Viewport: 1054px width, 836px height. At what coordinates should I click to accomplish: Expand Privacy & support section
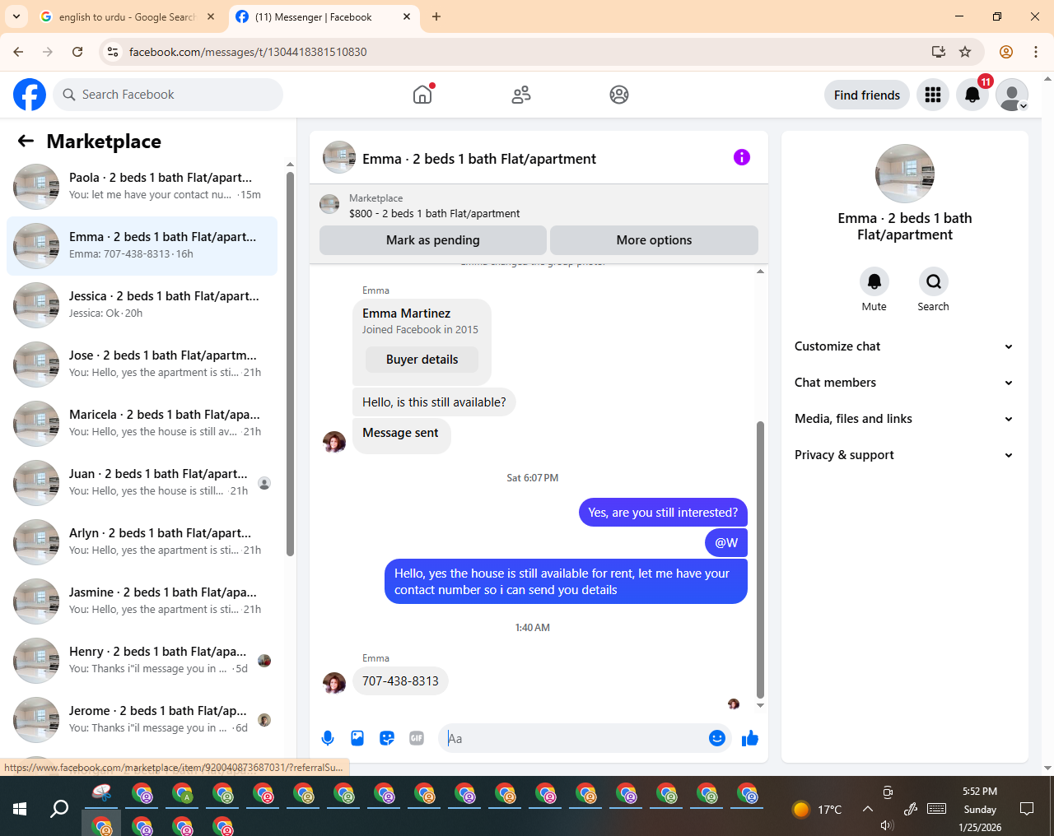[x=904, y=455]
